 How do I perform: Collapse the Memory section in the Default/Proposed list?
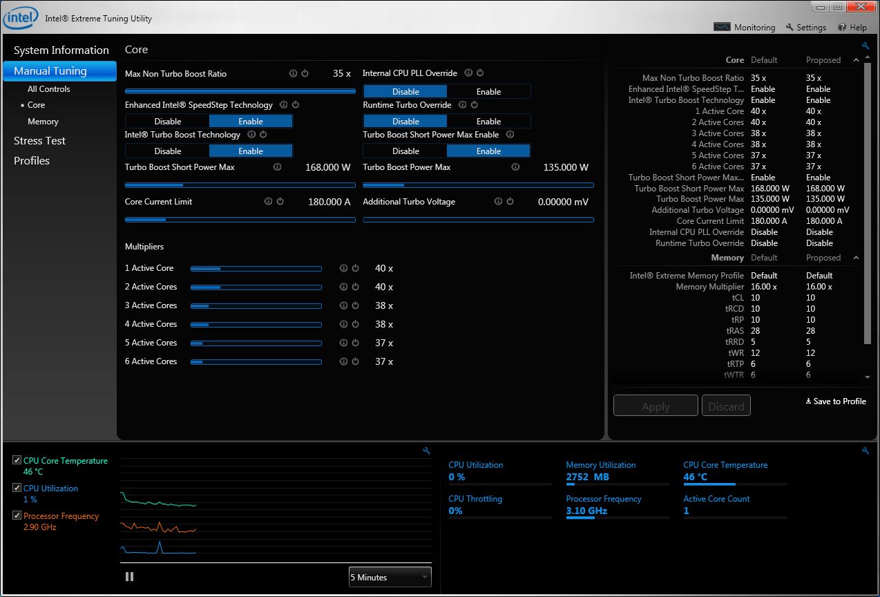857,258
